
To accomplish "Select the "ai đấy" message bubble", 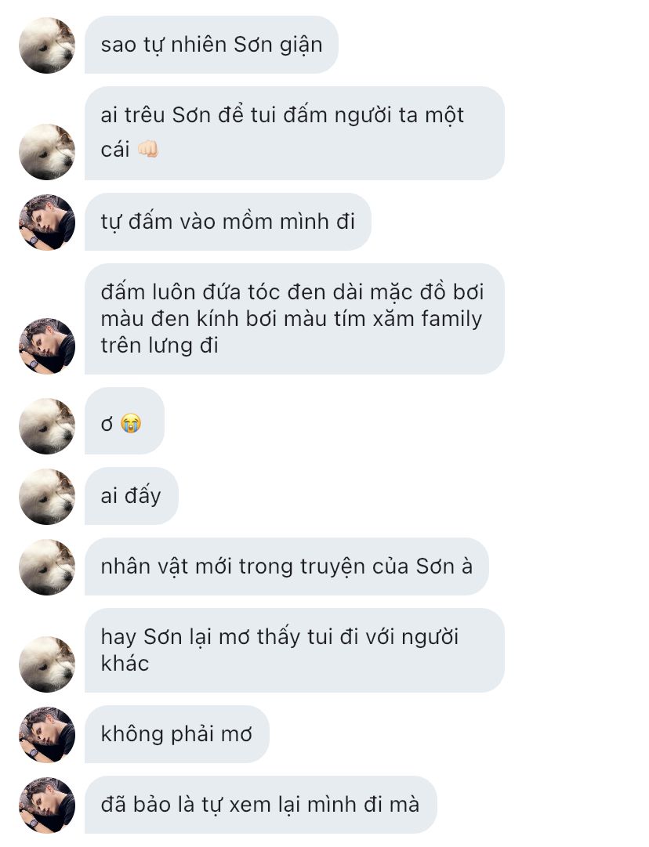I will coord(131,497).
